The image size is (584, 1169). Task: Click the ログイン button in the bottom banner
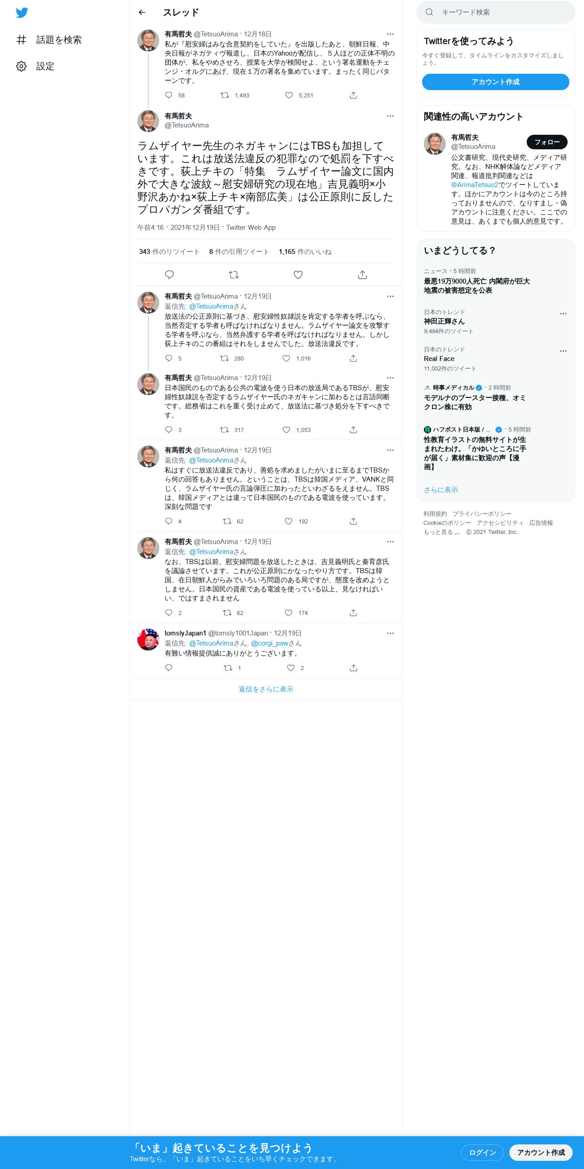coord(482,1152)
